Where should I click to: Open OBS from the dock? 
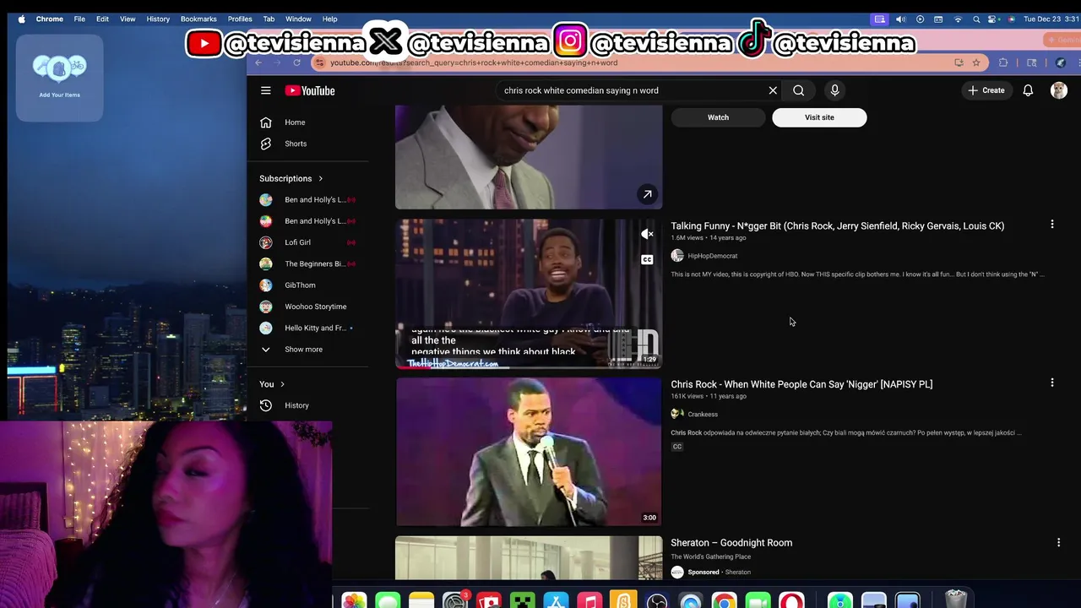(656, 601)
